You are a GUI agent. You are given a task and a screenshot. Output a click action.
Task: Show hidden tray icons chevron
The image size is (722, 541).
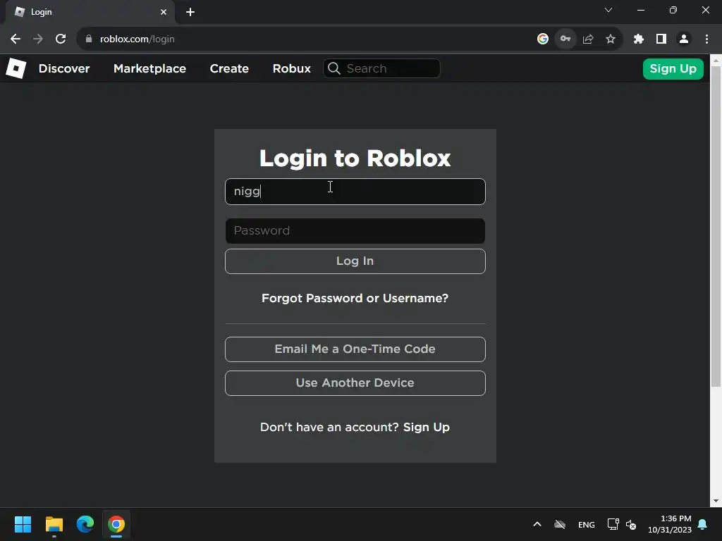click(537, 524)
